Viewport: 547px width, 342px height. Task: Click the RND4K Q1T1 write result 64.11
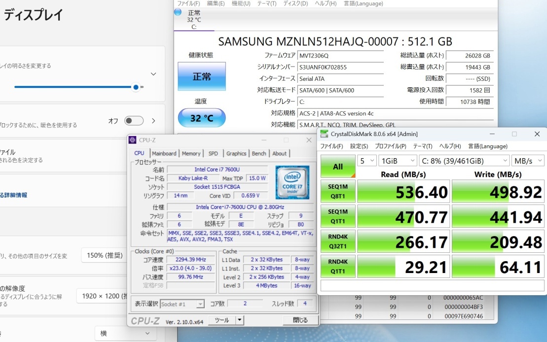pyautogui.click(x=498, y=266)
